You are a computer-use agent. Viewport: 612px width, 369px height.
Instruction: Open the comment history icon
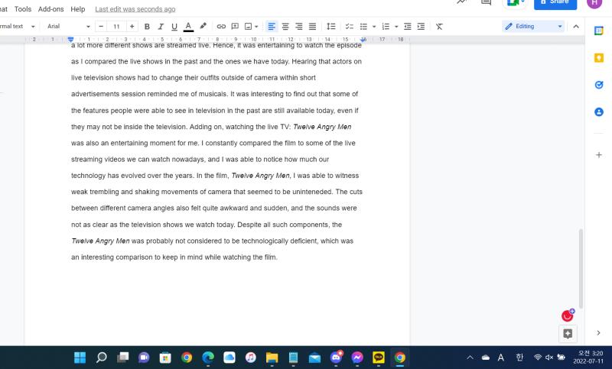coord(486,2)
